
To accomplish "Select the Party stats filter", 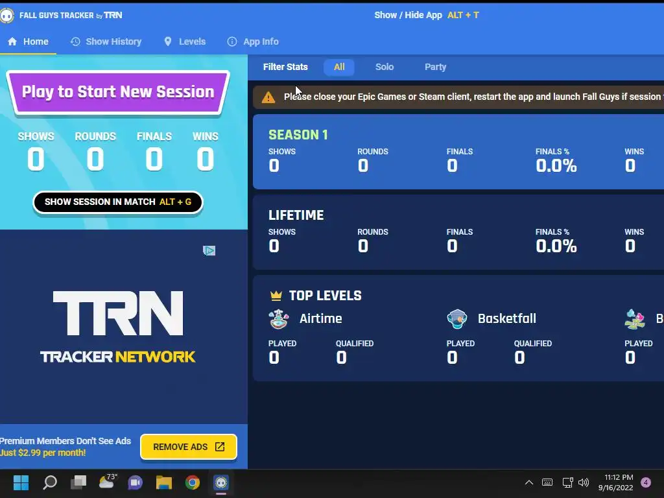I will point(435,67).
